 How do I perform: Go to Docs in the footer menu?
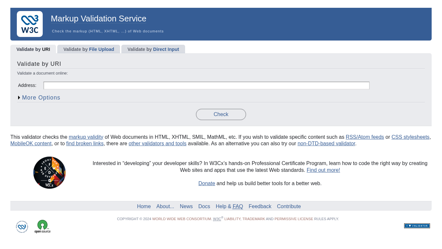tap(204, 207)
